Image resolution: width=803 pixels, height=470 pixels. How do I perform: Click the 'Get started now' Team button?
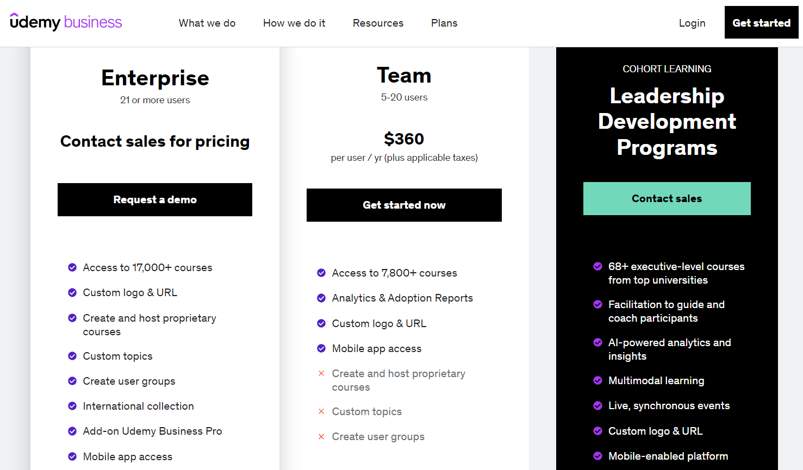(x=404, y=205)
